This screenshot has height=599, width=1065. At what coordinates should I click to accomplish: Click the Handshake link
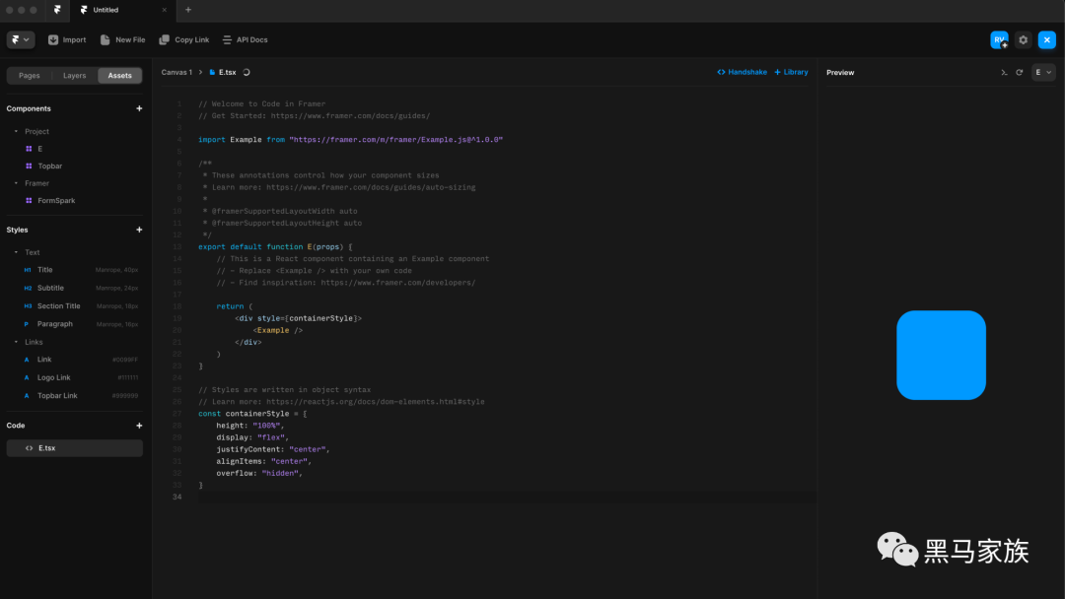(742, 73)
